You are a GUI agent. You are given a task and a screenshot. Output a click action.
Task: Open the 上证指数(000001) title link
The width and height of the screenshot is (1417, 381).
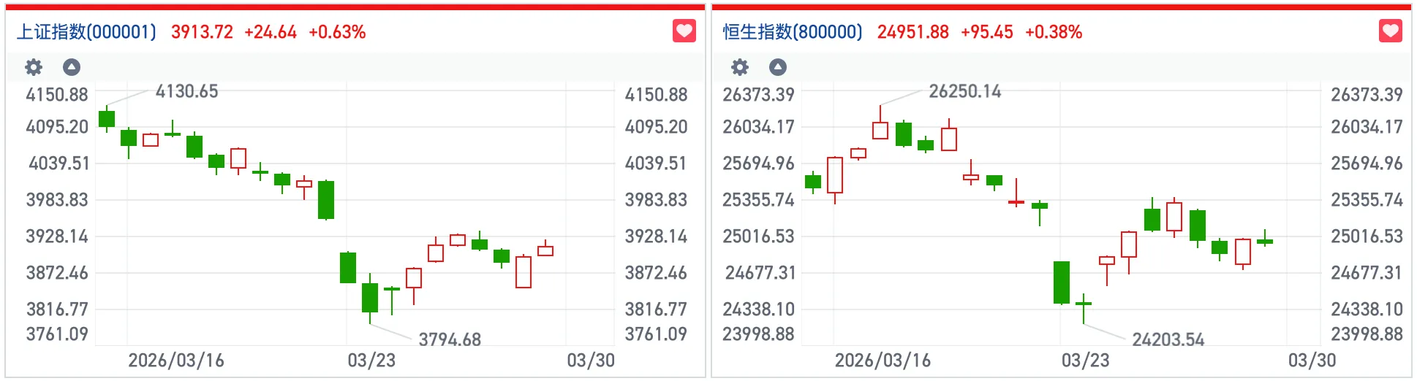(86, 32)
